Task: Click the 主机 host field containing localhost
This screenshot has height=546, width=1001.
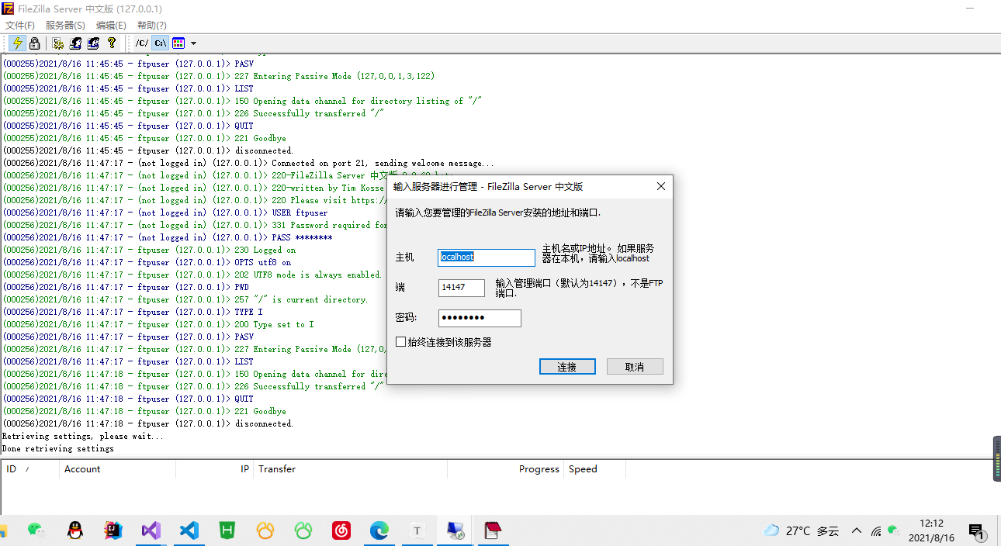Action: pyautogui.click(x=487, y=257)
